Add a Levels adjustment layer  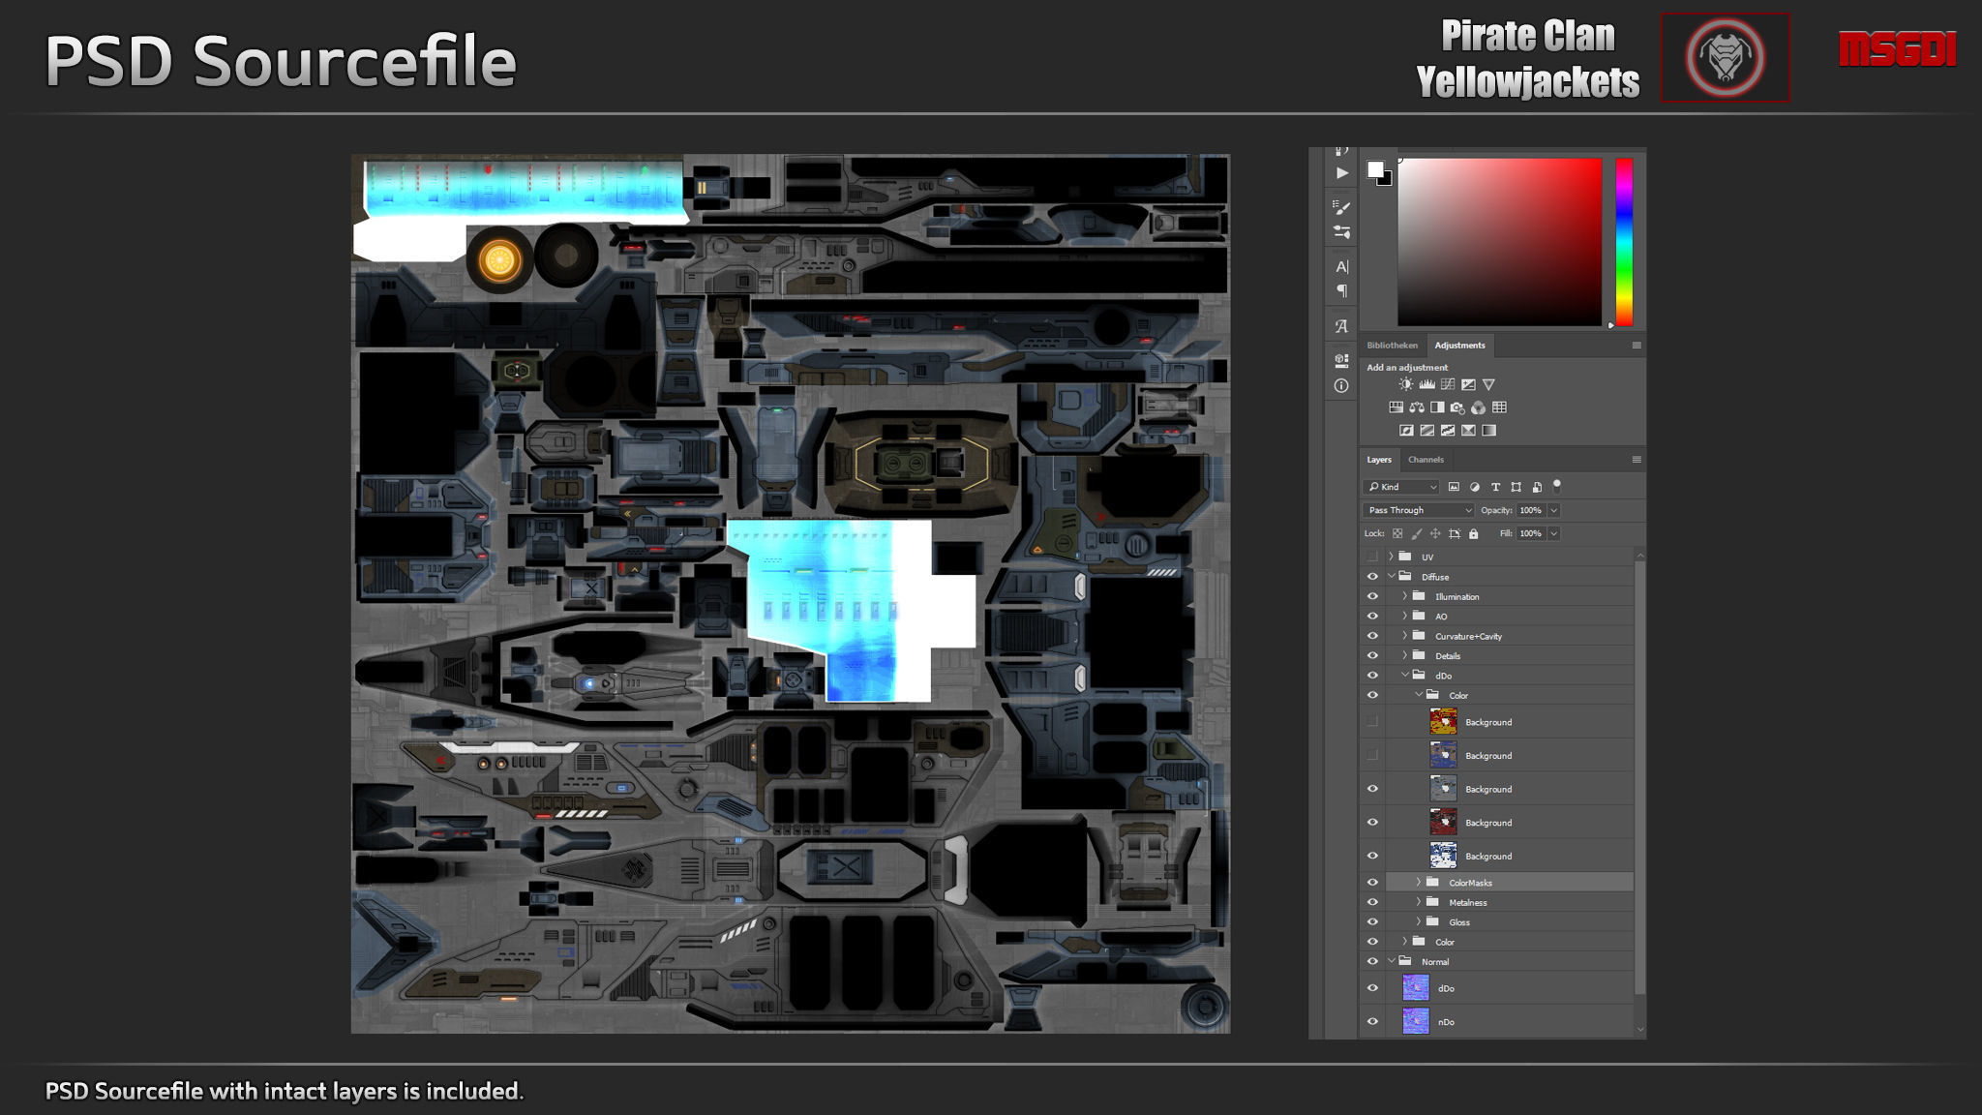click(x=1426, y=384)
